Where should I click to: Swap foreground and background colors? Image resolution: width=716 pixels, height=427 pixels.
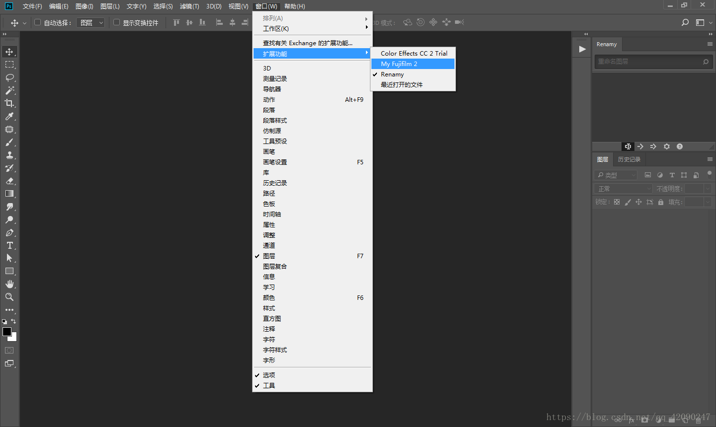tap(13, 321)
